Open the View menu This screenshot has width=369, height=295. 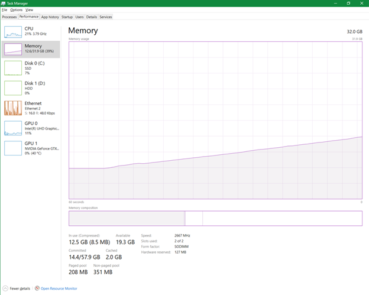click(x=29, y=10)
